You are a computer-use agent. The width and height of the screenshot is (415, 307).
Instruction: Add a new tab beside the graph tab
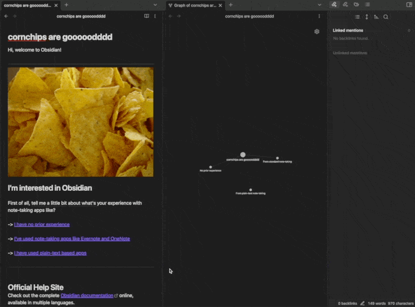(230, 5)
